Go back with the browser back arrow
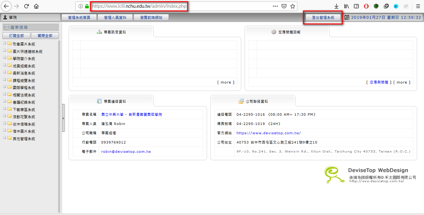424x215 pixels. pos(6,6)
